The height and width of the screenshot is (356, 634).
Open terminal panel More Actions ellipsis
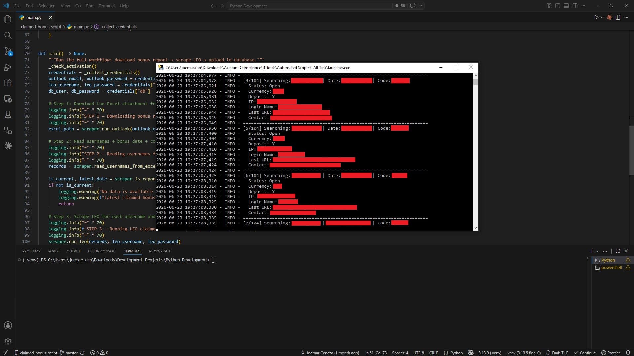(605, 251)
